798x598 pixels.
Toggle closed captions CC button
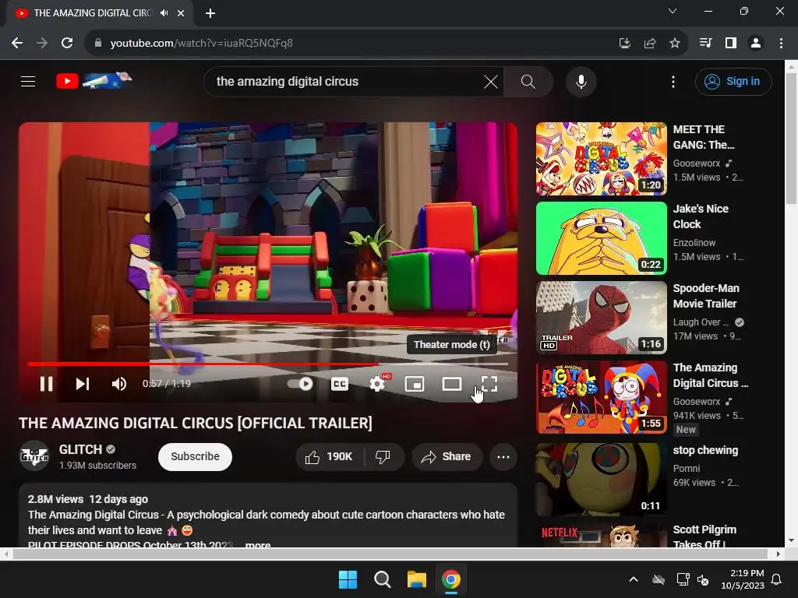tap(340, 384)
